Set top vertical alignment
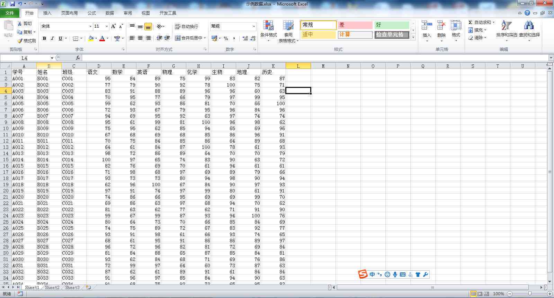Screen dimensions: 554x298 (x=132, y=26)
